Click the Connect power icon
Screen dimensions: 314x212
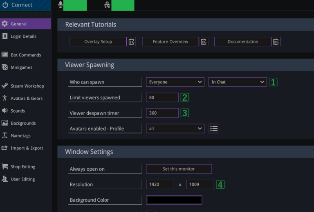[x=5, y=5]
